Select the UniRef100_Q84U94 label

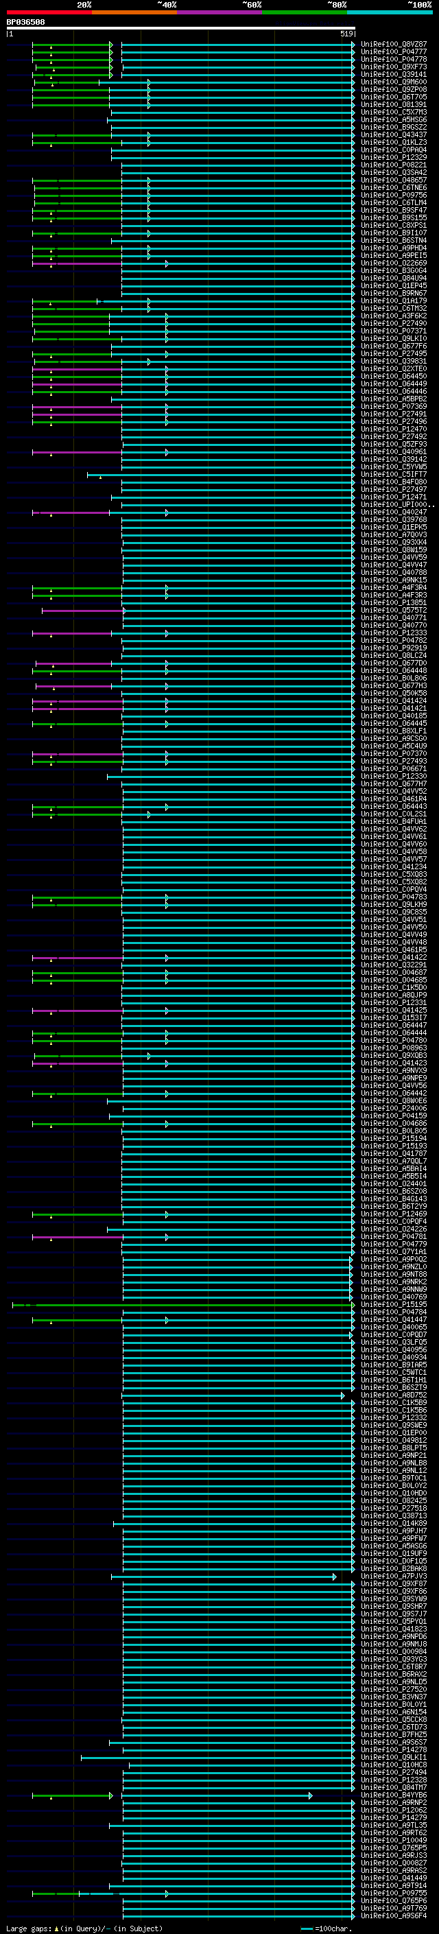[x=394, y=278]
